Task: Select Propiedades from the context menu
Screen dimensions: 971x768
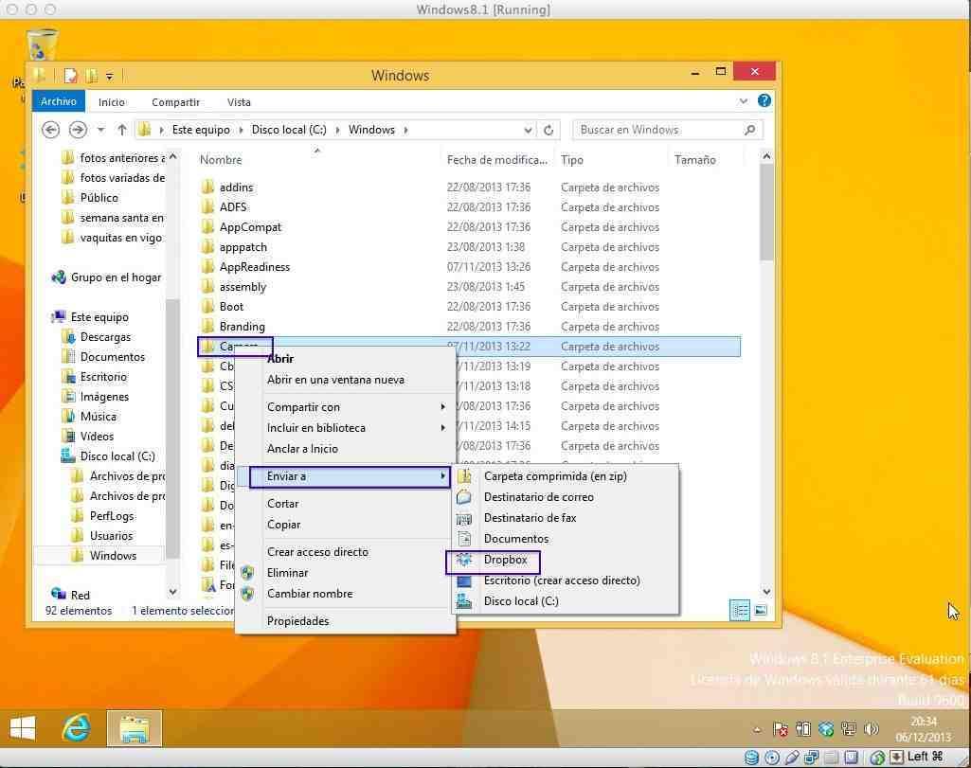Action: click(297, 621)
